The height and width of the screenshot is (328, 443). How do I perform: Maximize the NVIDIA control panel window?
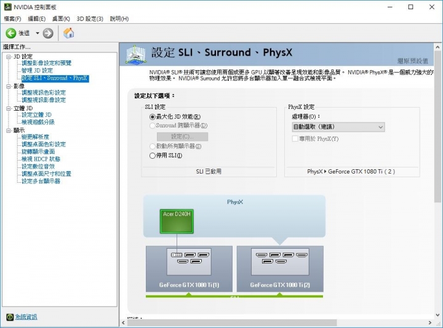pos(411,7)
